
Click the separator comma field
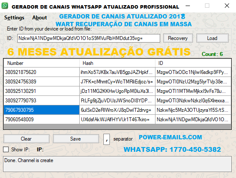(x=106, y=139)
